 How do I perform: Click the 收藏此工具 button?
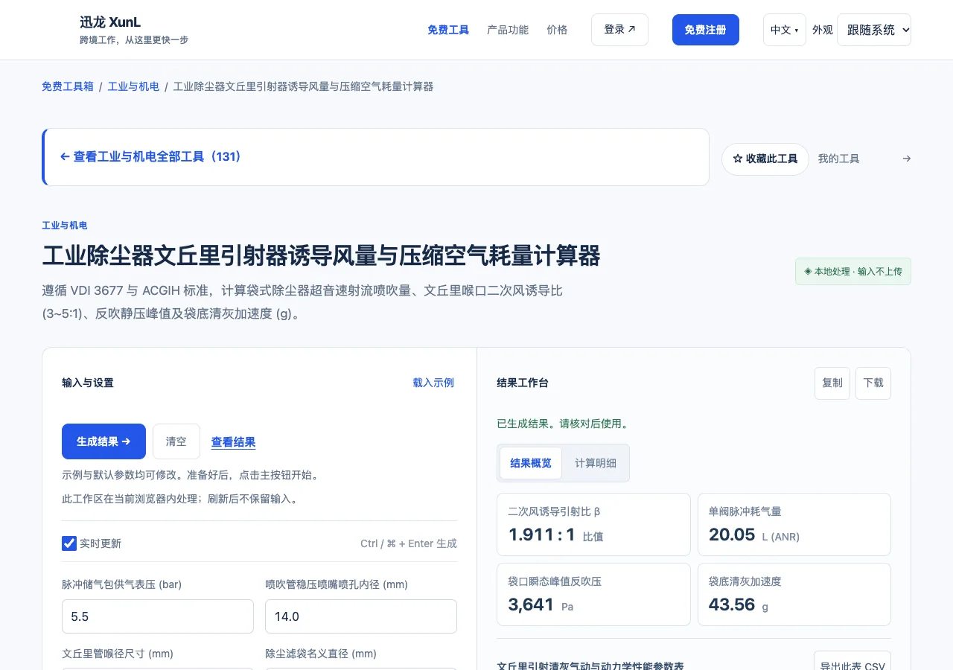click(765, 159)
